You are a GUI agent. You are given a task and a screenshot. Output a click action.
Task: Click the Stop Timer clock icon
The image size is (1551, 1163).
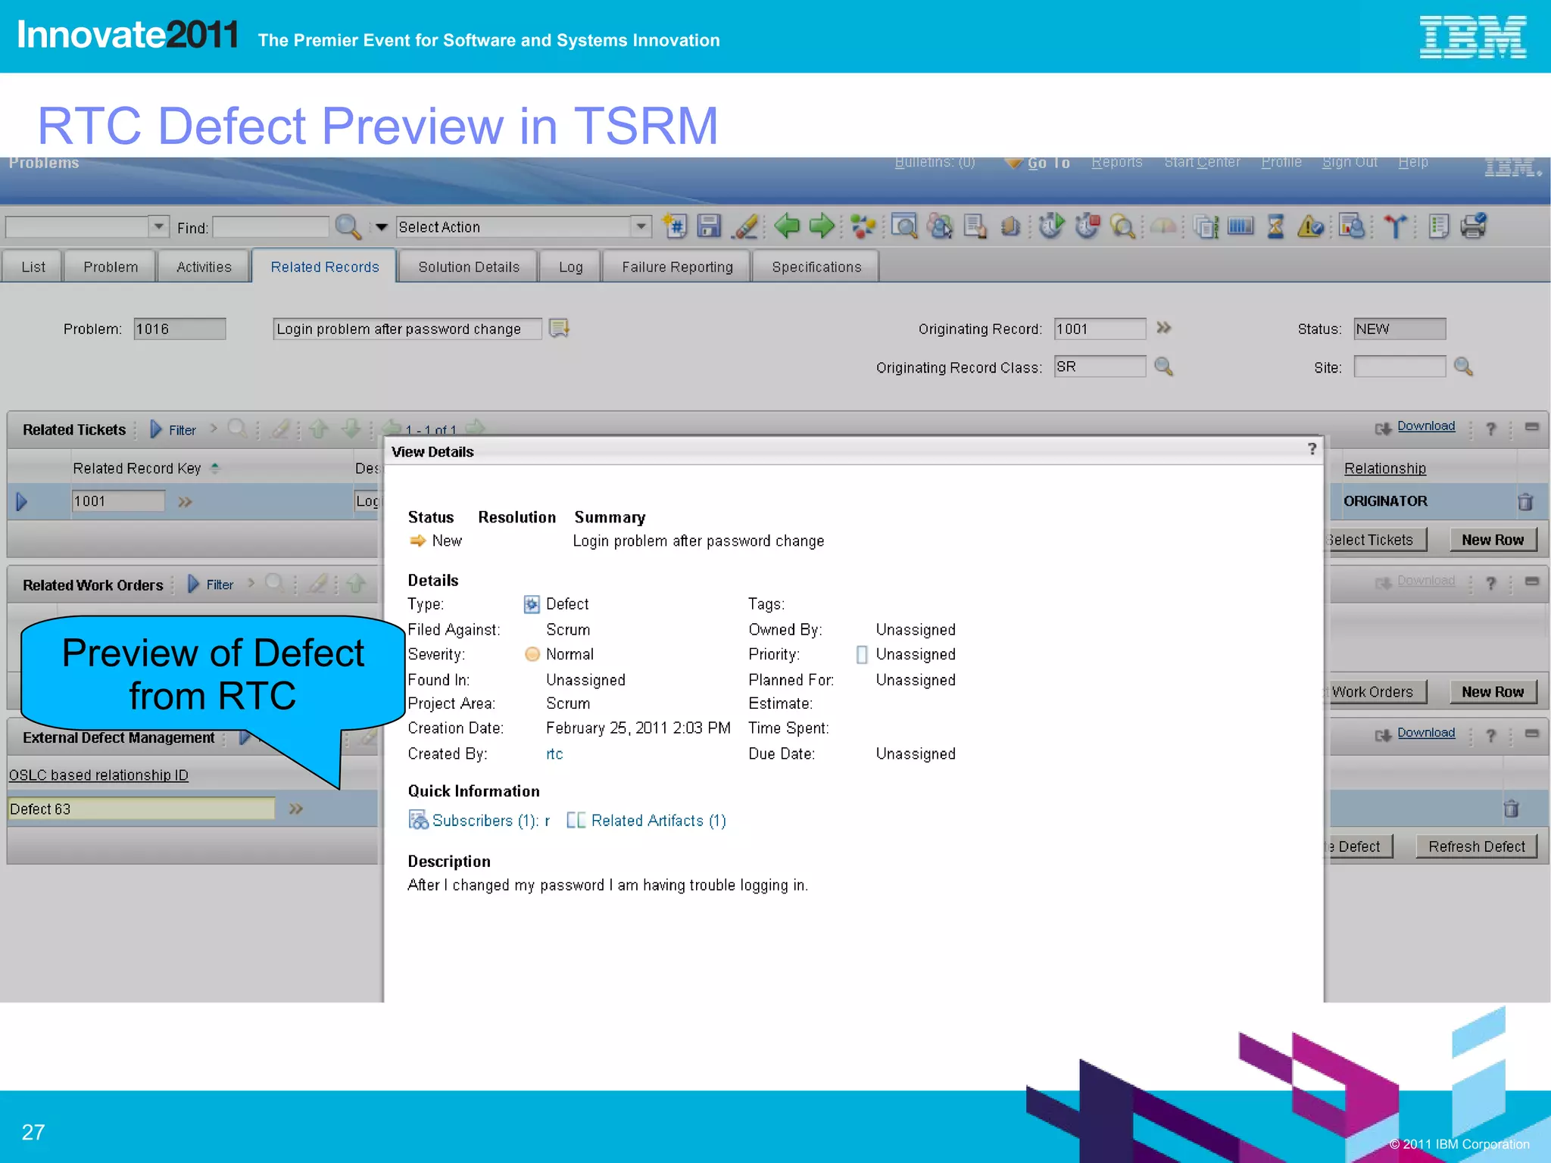(1088, 226)
